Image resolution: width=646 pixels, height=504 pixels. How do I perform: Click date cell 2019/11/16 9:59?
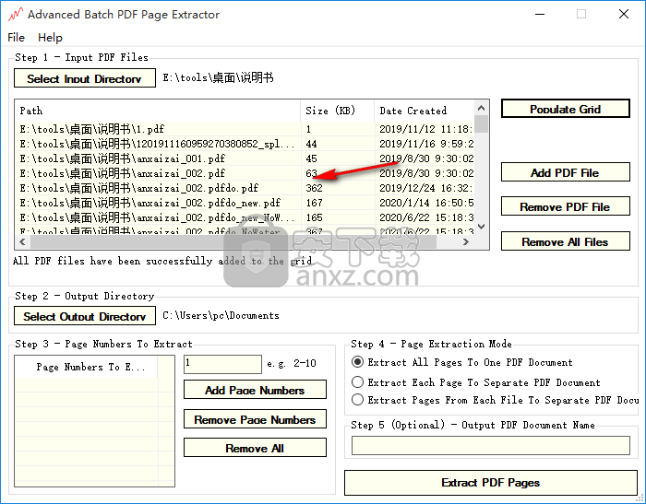(426, 144)
